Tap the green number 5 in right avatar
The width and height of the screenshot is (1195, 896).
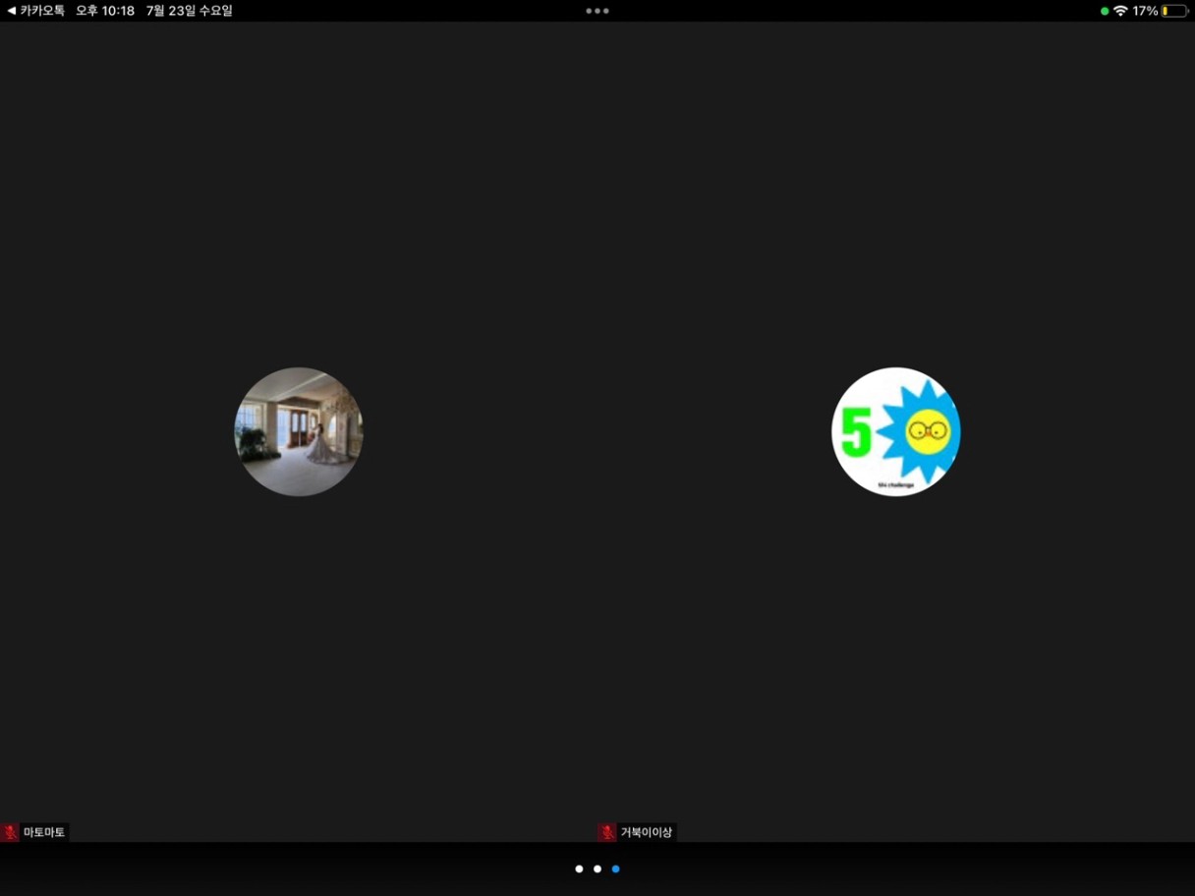coord(856,435)
